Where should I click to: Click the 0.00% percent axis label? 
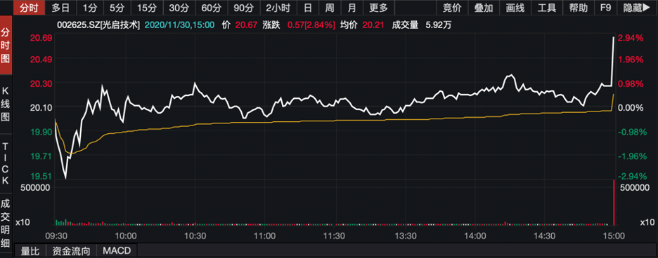pyautogui.click(x=631, y=108)
